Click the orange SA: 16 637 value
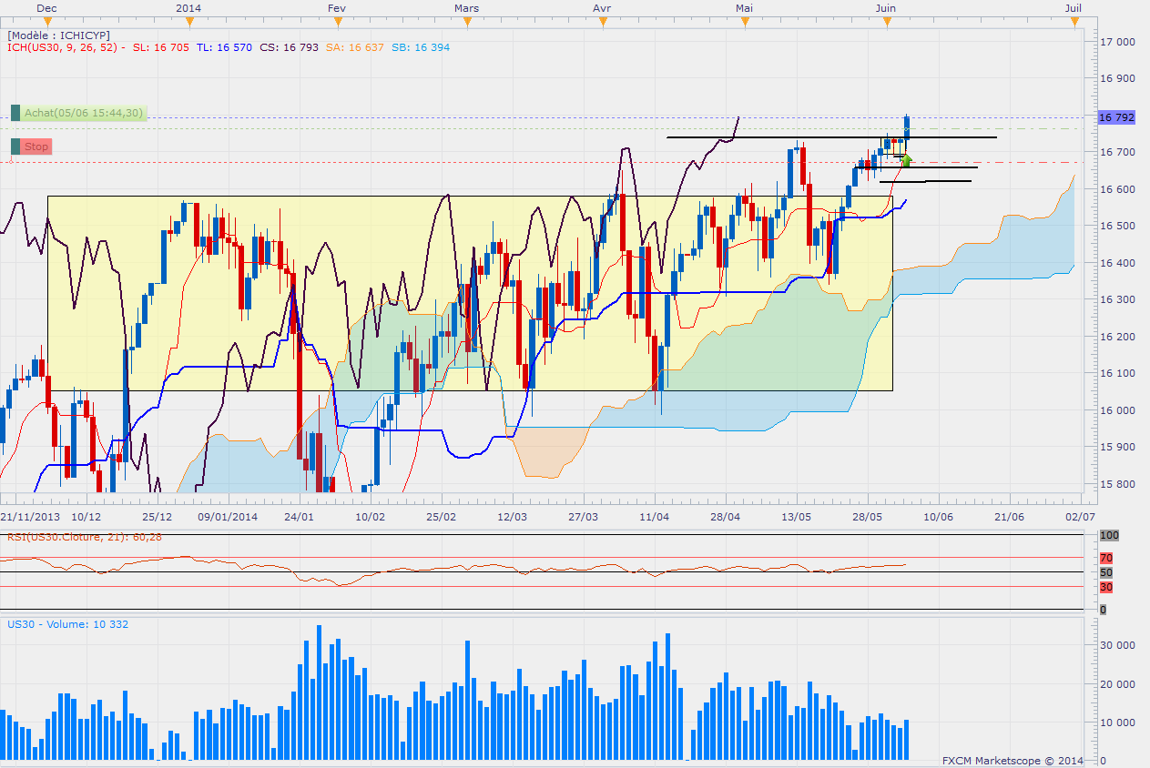Viewport: 1150px width, 768px height. (x=355, y=47)
